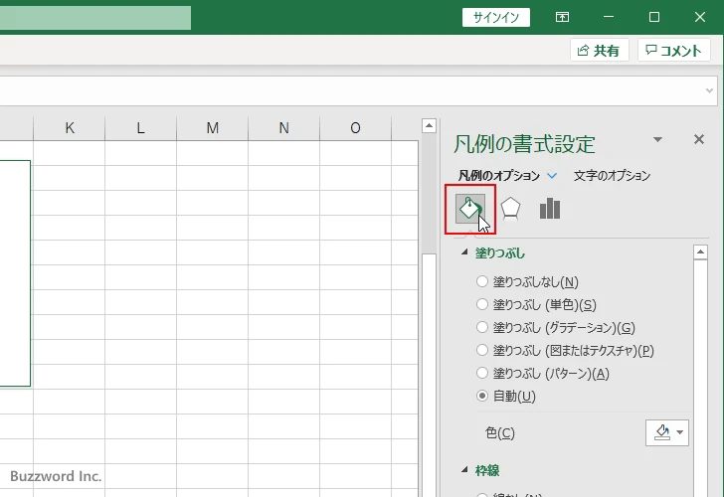Choose 塗りつぶし (図またはテクスチャ)(P) option

482,350
